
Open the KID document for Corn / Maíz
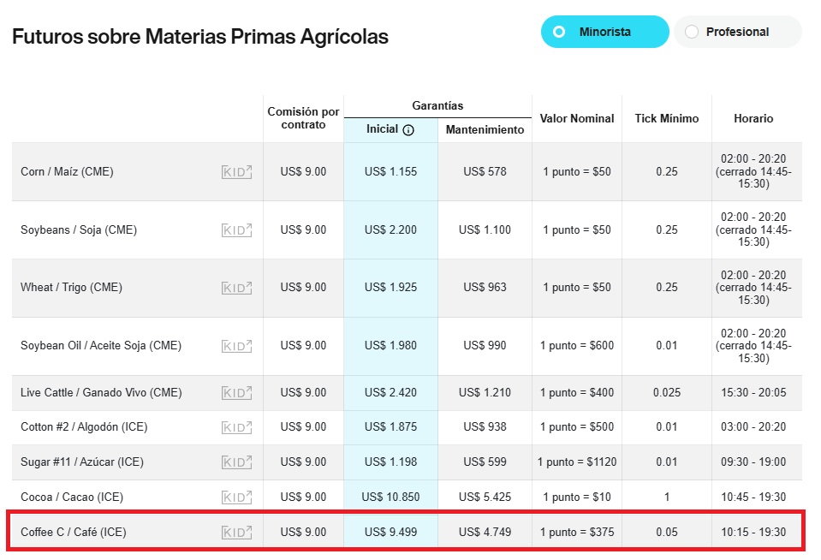coord(237,172)
